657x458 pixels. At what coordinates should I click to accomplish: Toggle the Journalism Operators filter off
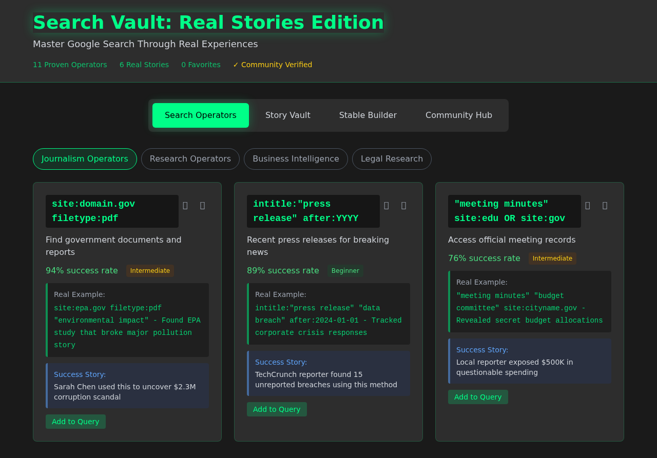(85, 159)
